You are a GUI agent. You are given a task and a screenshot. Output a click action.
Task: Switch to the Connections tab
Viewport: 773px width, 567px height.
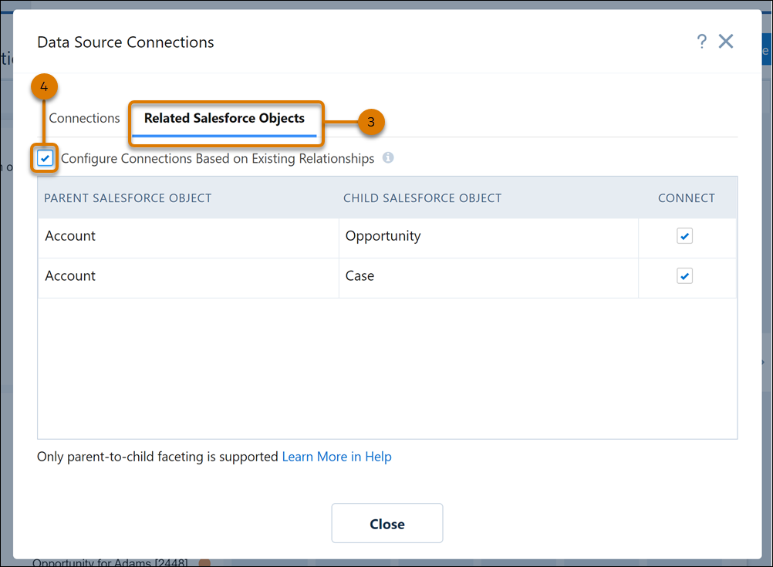84,118
